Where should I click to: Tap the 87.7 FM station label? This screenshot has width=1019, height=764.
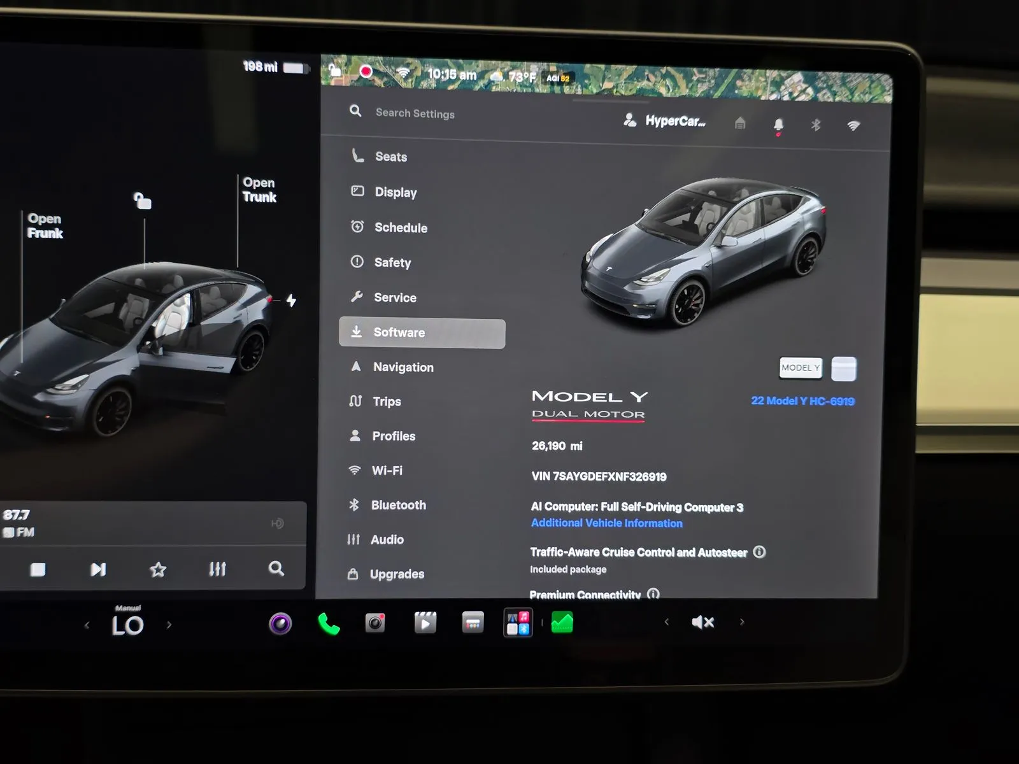(x=18, y=523)
